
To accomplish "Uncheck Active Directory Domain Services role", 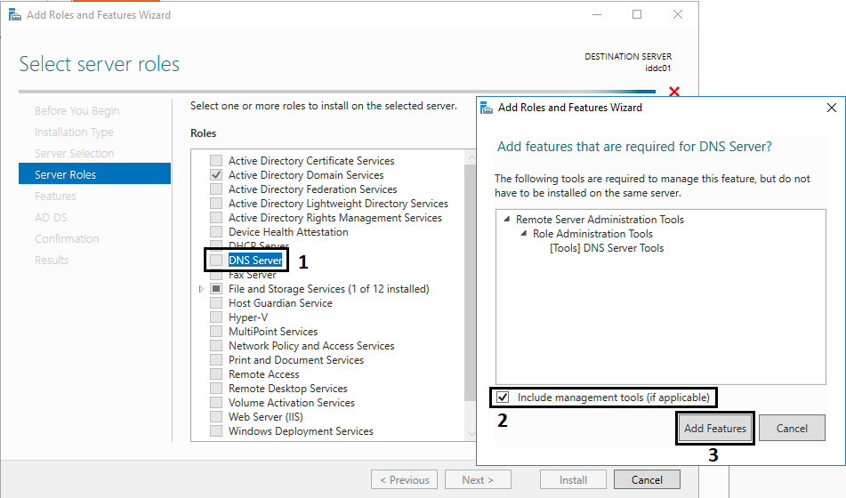I will (216, 175).
